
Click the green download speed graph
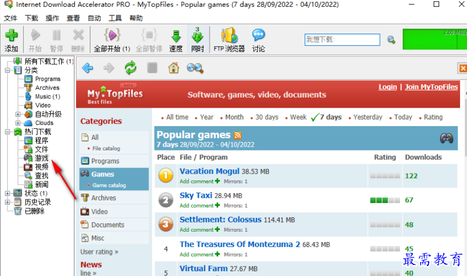point(435,39)
